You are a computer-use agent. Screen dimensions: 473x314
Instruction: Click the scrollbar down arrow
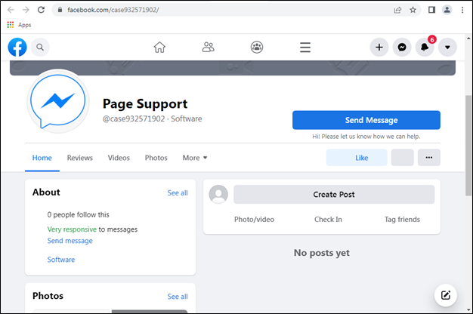tap(468, 309)
